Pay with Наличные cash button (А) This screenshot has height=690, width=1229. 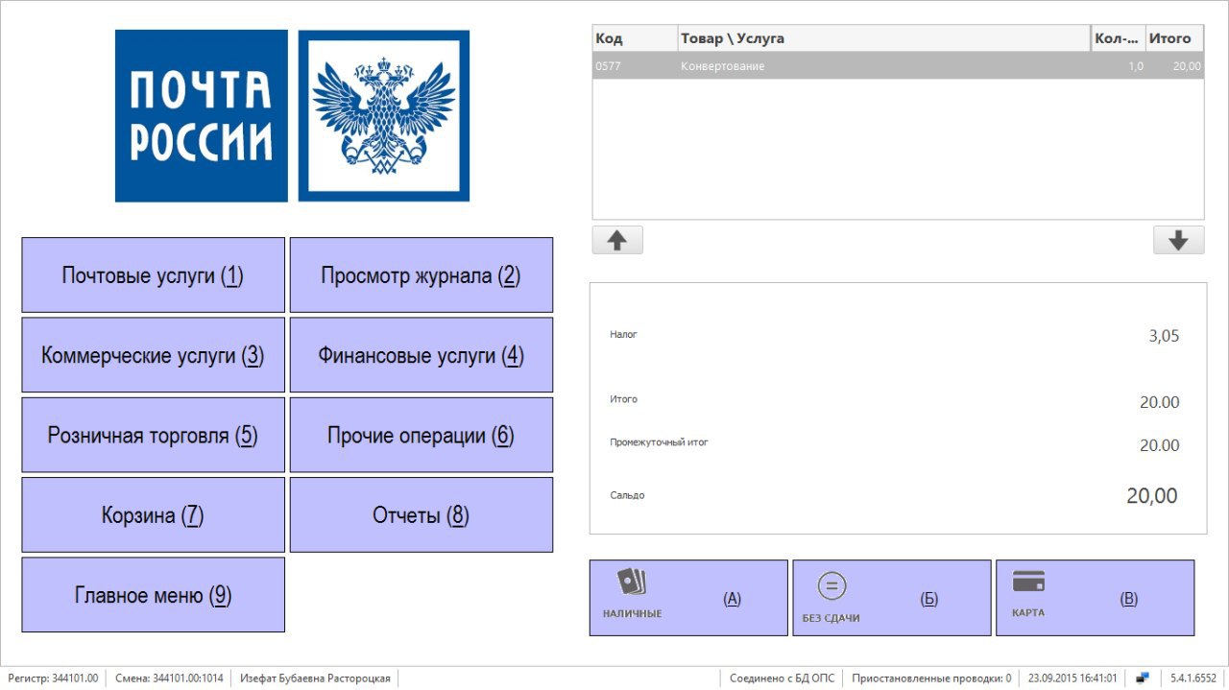[x=688, y=598]
